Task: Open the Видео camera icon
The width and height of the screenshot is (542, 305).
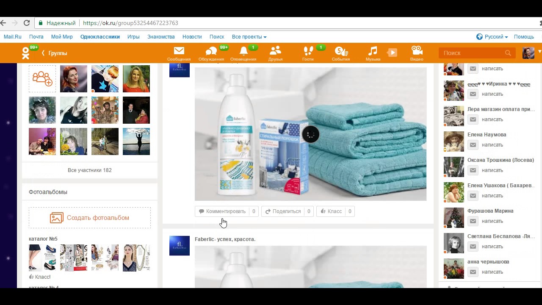Action: [x=417, y=51]
